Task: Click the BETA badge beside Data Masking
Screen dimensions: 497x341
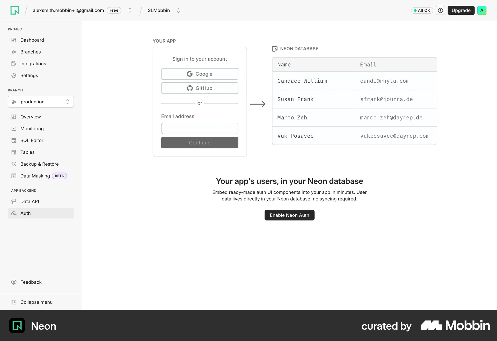Action: (x=59, y=176)
